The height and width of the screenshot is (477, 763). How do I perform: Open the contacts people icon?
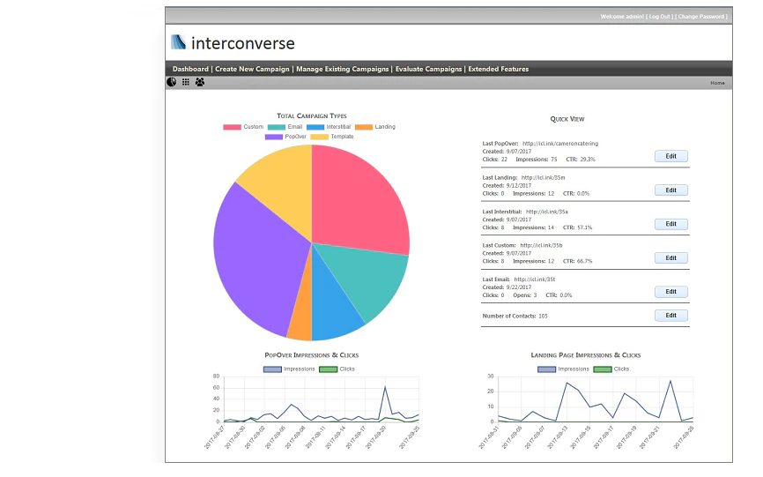[x=200, y=82]
